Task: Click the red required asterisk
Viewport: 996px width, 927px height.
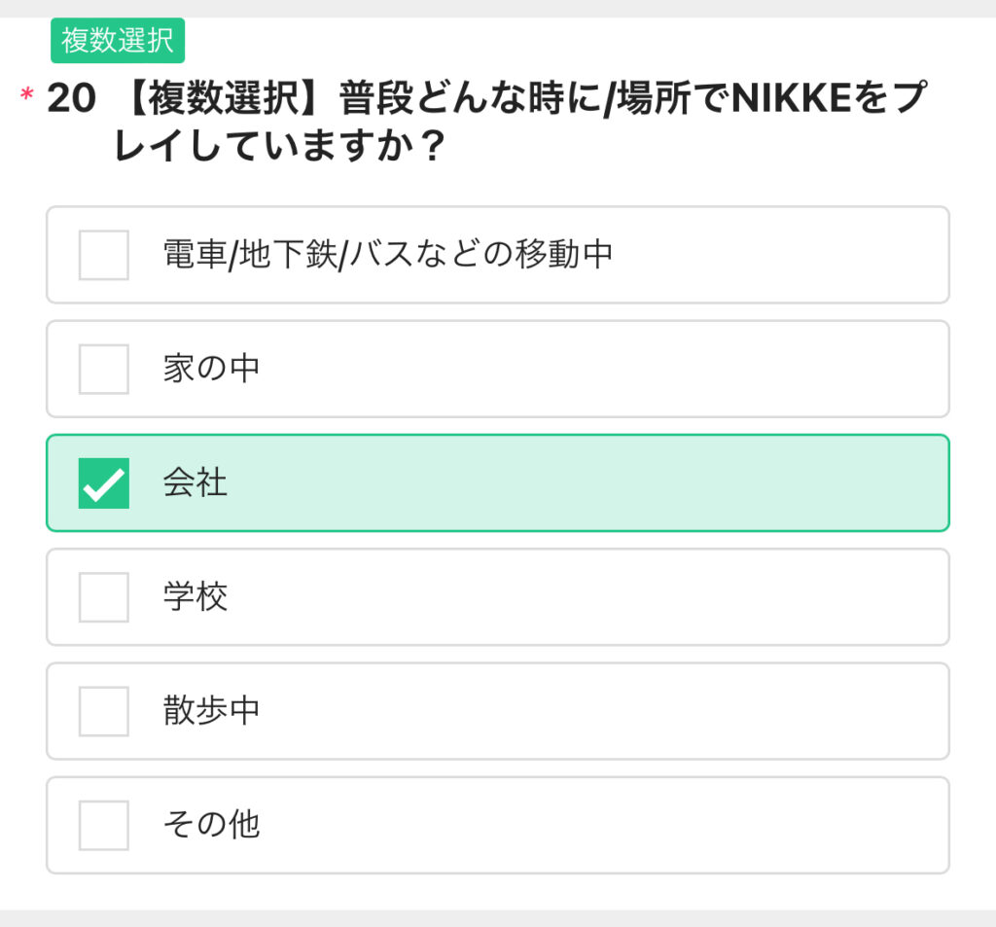Action: (26, 95)
